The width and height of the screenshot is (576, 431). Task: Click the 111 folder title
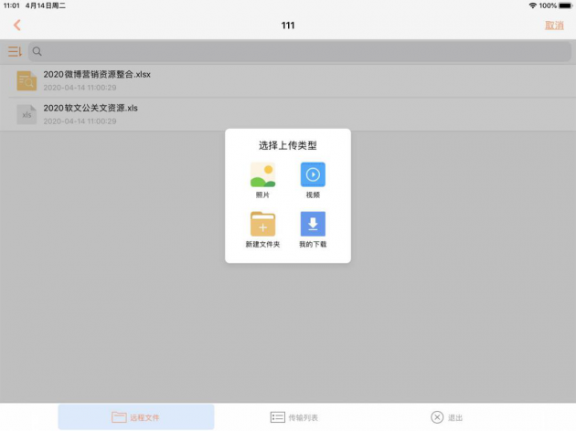coord(288,26)
